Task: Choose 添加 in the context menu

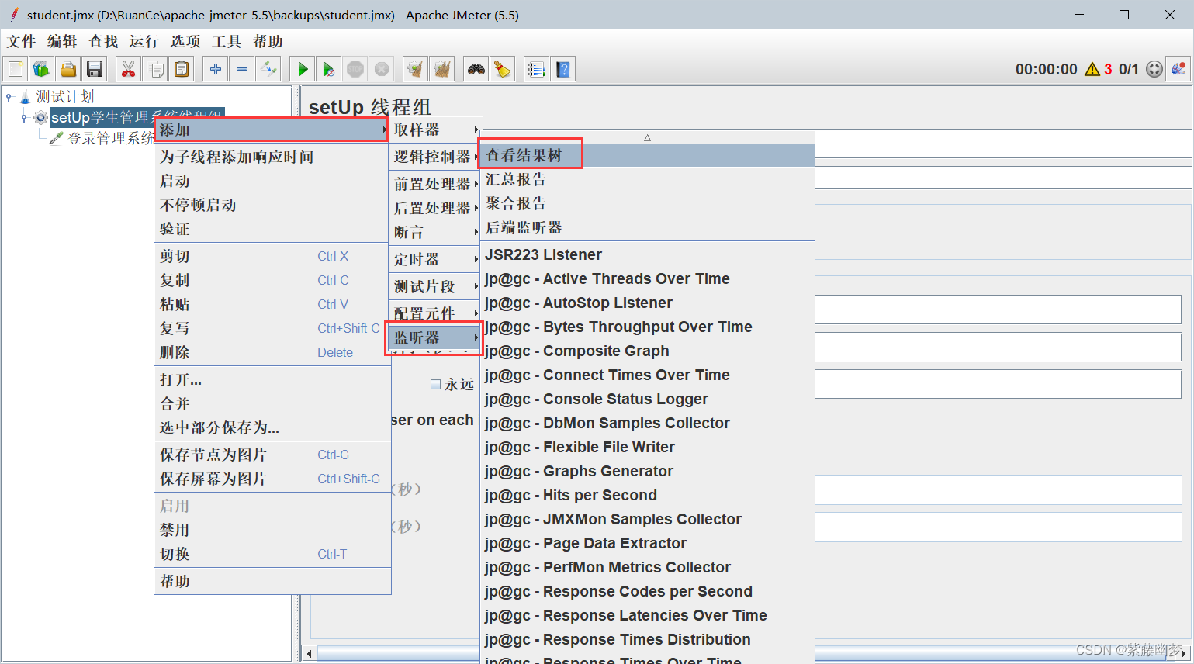Action: [x=272, y=130]
